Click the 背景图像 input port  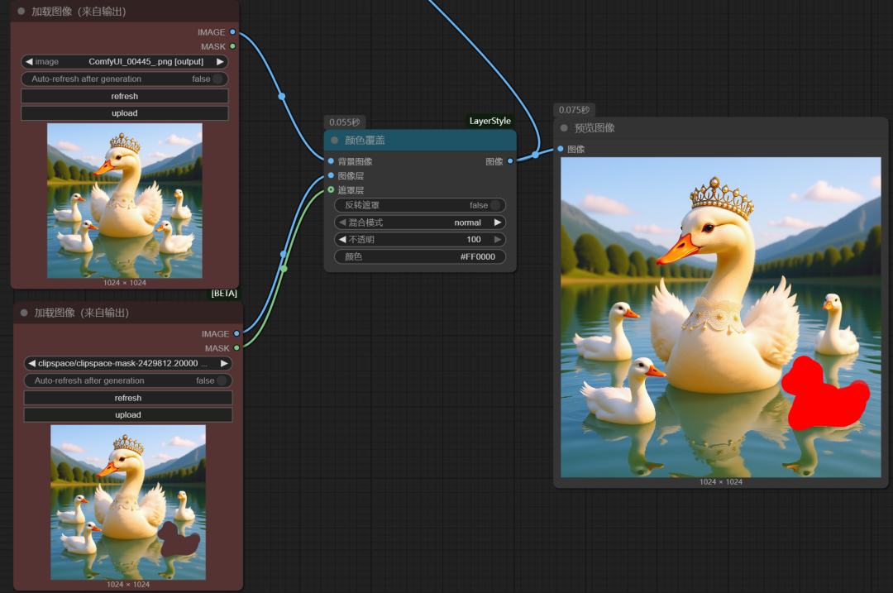(x=331, y=161)
